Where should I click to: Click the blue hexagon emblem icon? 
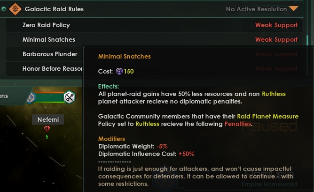pos(31,97)
